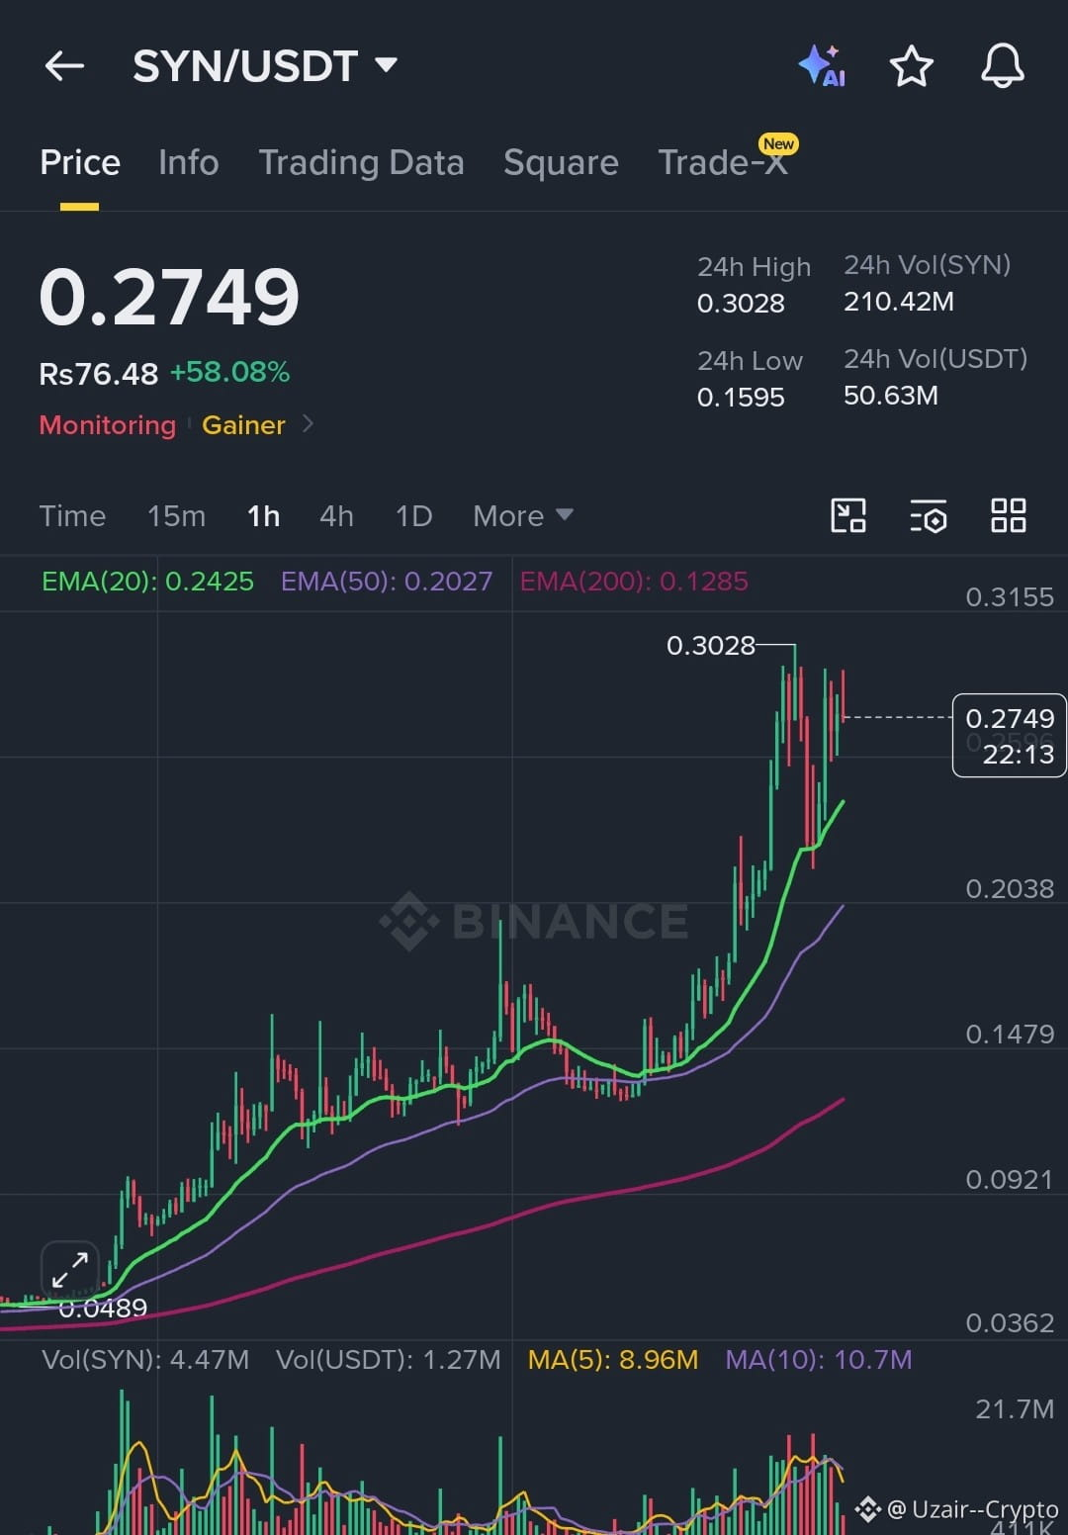The width and height of the screenshot is (1068, 1535).
Task: Tap the current price marker with 22:13 countdown
Action: coord(1010,736)
